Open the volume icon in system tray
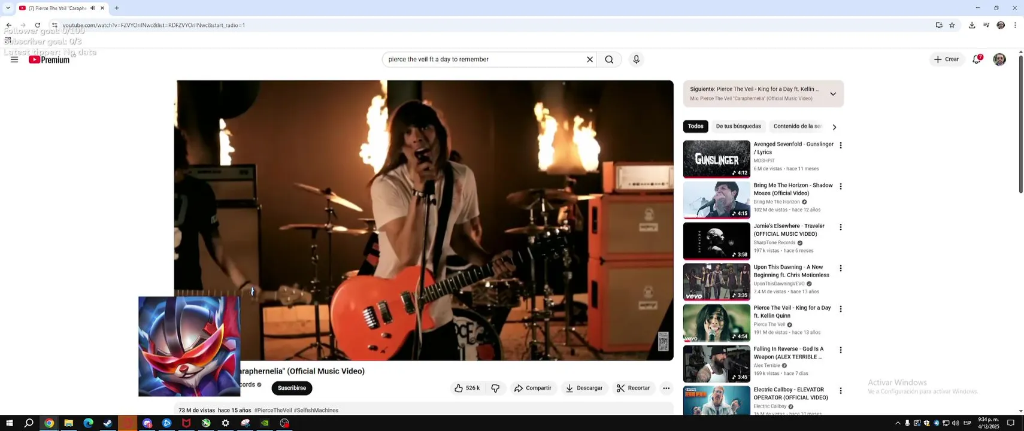The width and height of the screenshot is (1024, 431). [x=955, y=423]
